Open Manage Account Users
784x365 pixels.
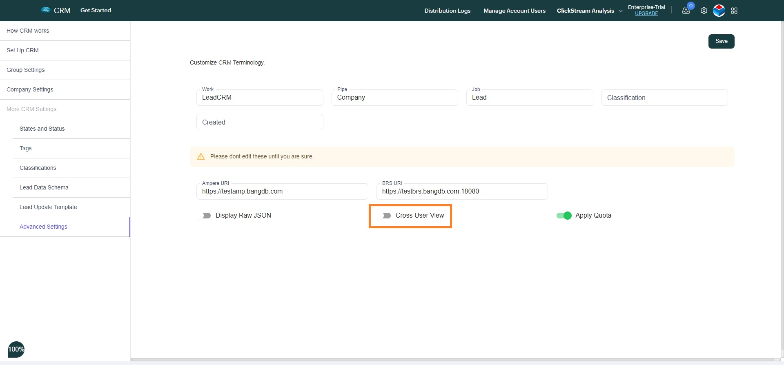pyautogui.click(x=514, y=11)
